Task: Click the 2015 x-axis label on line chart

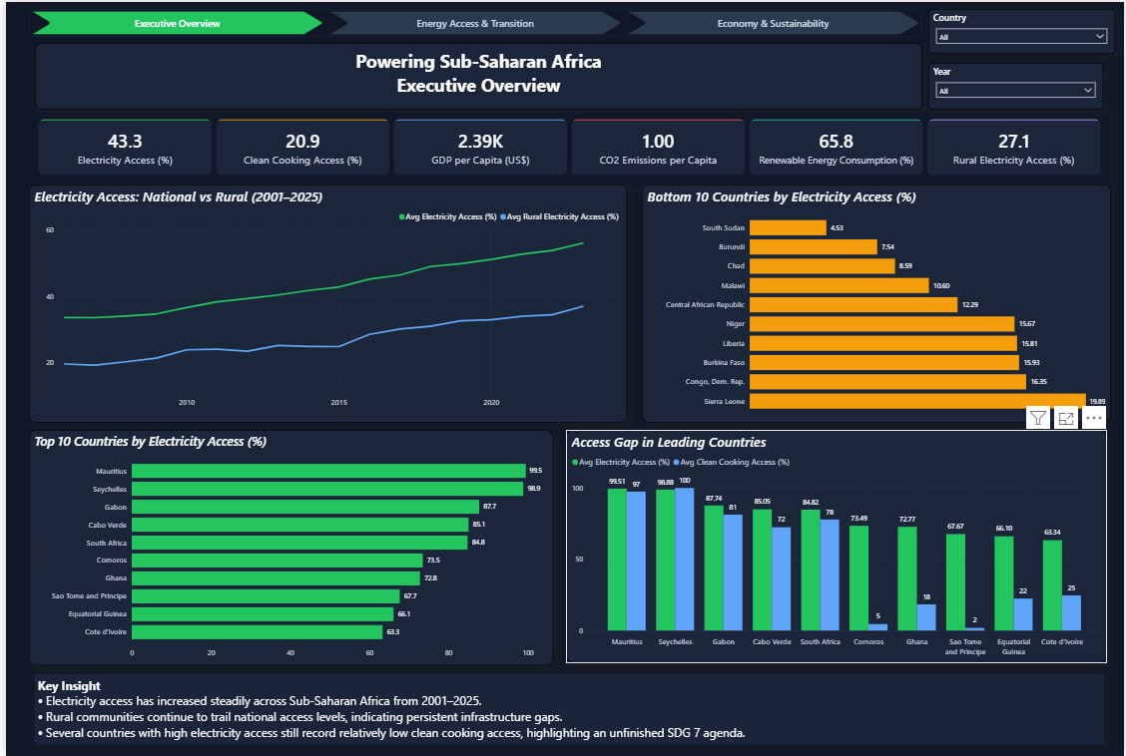Action: 339,402
